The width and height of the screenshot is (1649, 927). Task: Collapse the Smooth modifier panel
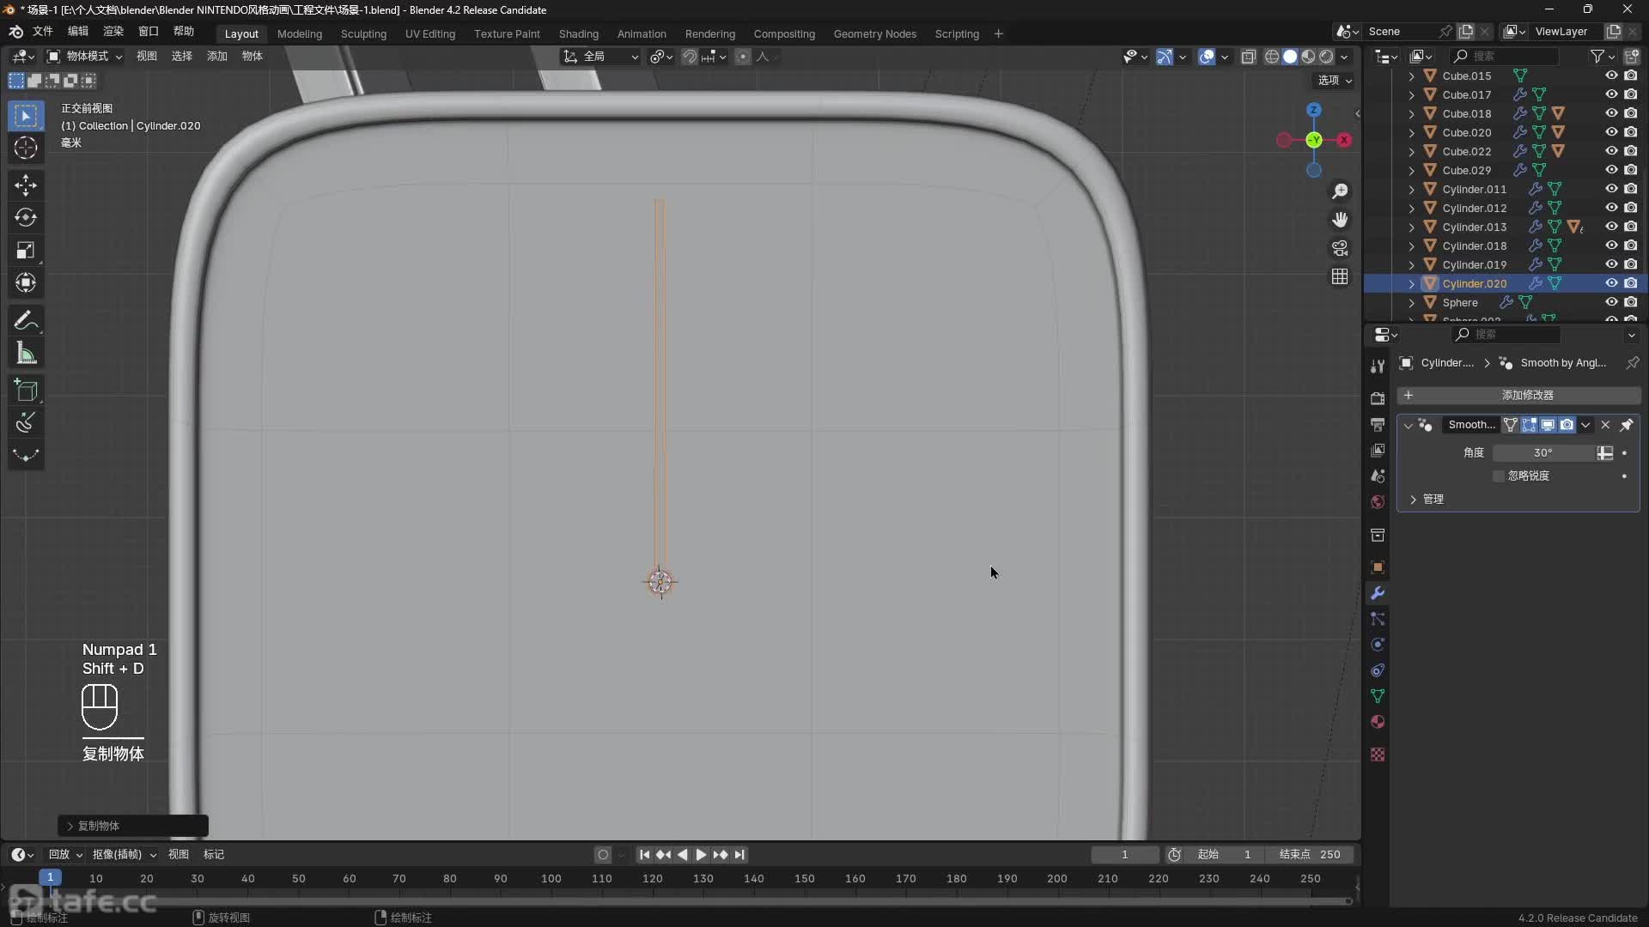click(x=1408, y=425)
